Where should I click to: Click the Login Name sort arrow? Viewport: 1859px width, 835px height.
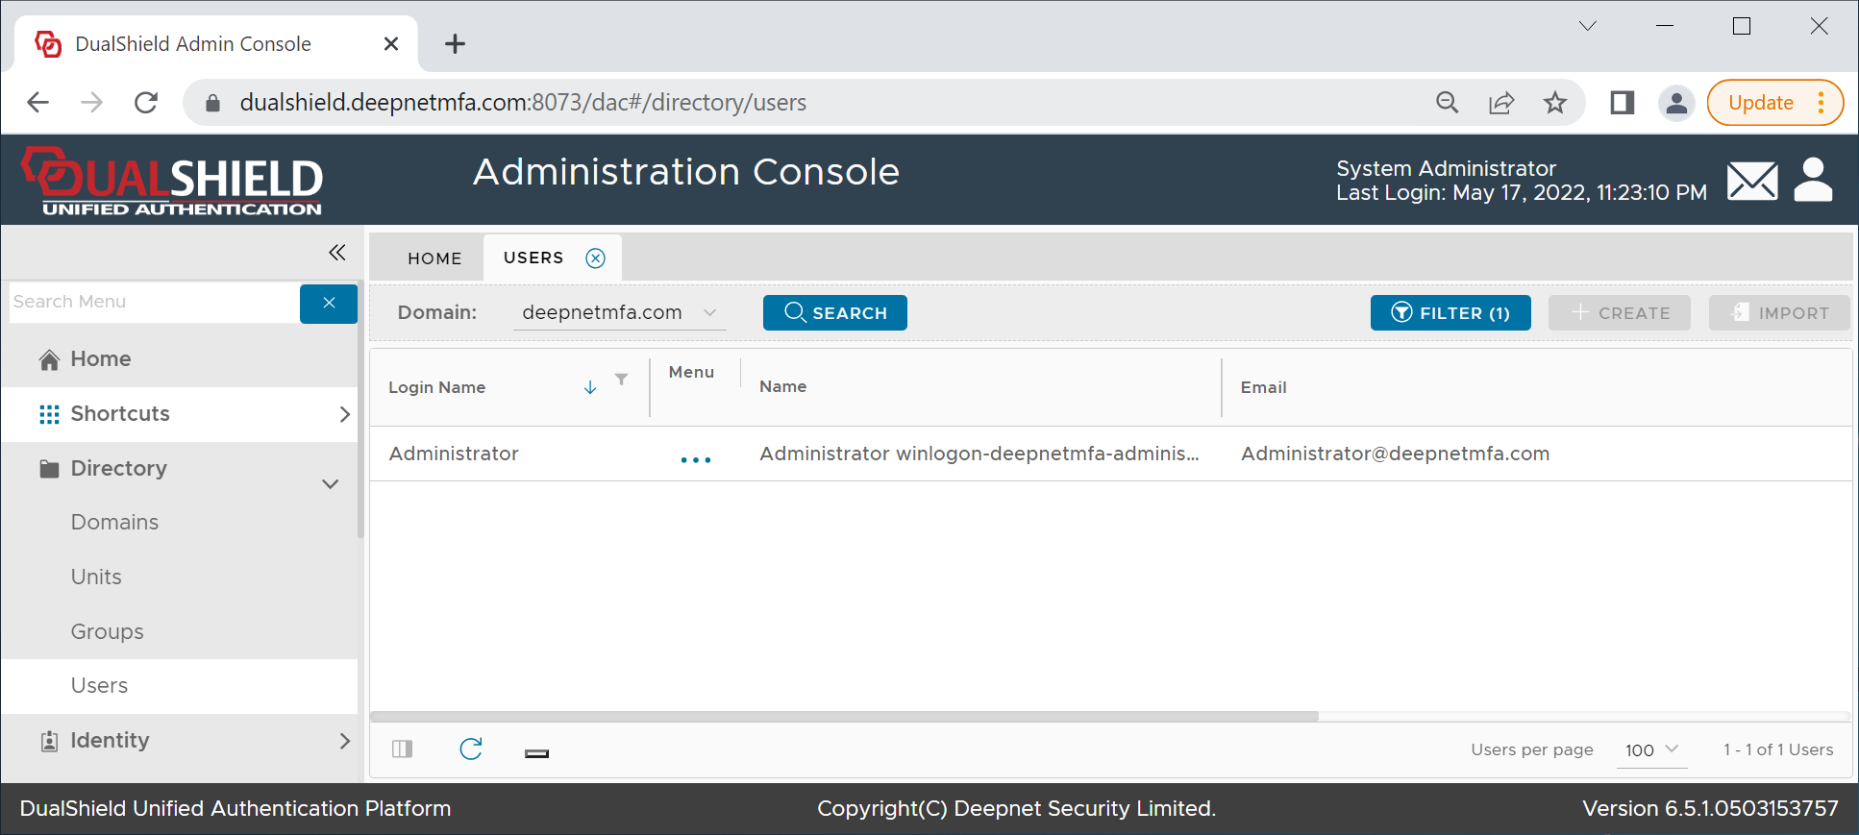point(590,387)
